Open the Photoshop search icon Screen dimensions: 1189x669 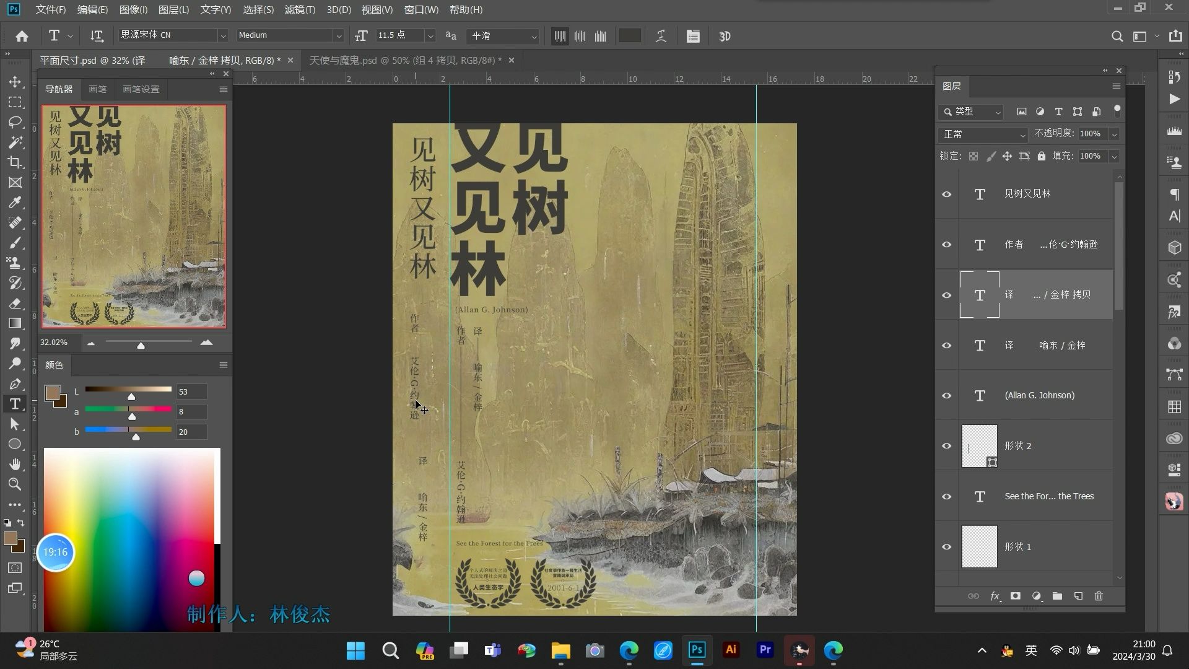click(x=1117, y=36)
